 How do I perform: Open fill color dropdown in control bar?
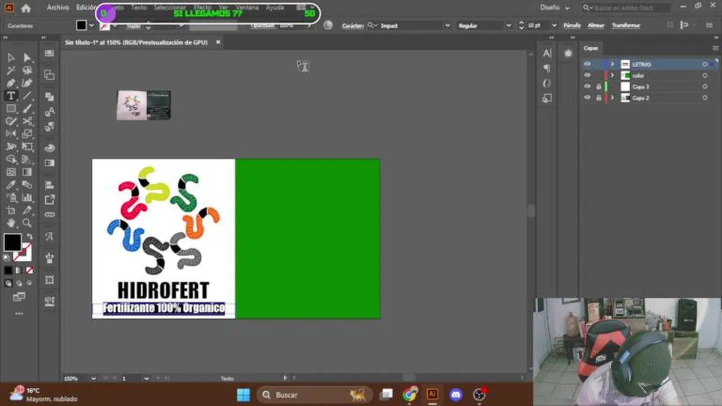coord(91,25)
